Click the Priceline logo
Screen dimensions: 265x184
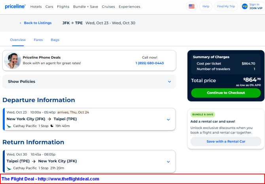pos(15,7)
